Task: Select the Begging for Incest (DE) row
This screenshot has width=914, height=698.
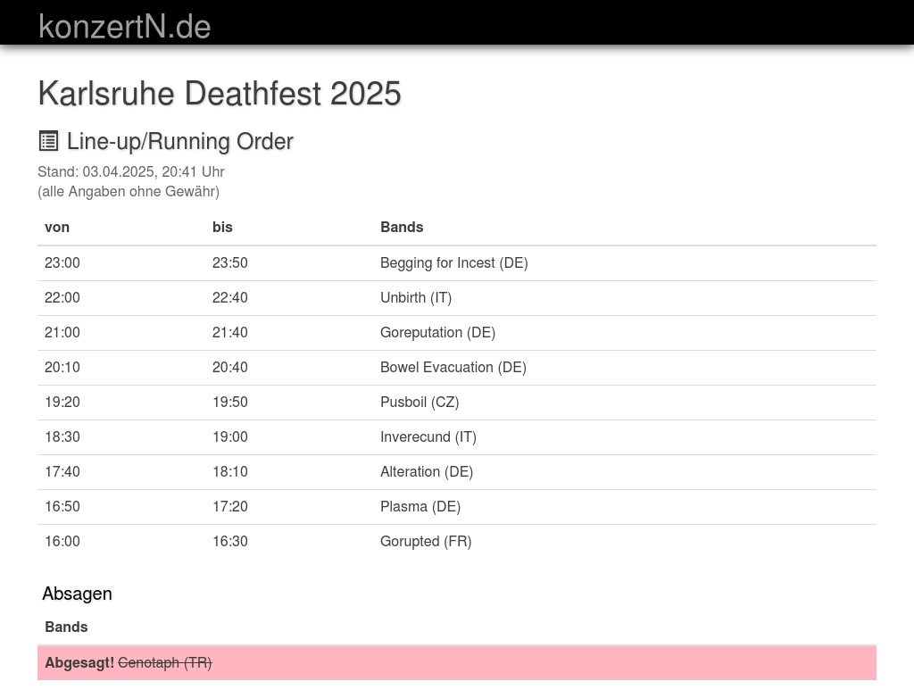Action: [x=453, y=262]
